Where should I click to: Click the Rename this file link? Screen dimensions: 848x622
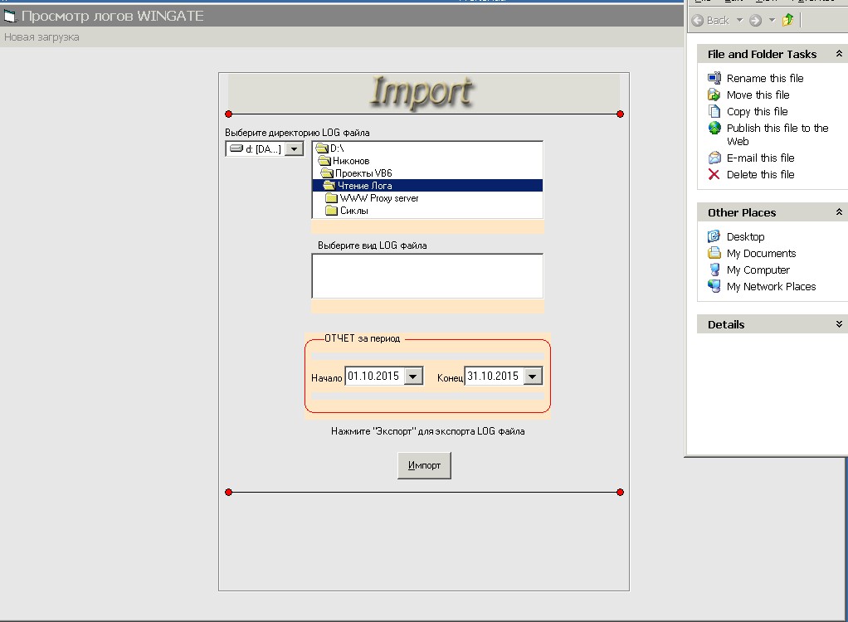[765, 78]
